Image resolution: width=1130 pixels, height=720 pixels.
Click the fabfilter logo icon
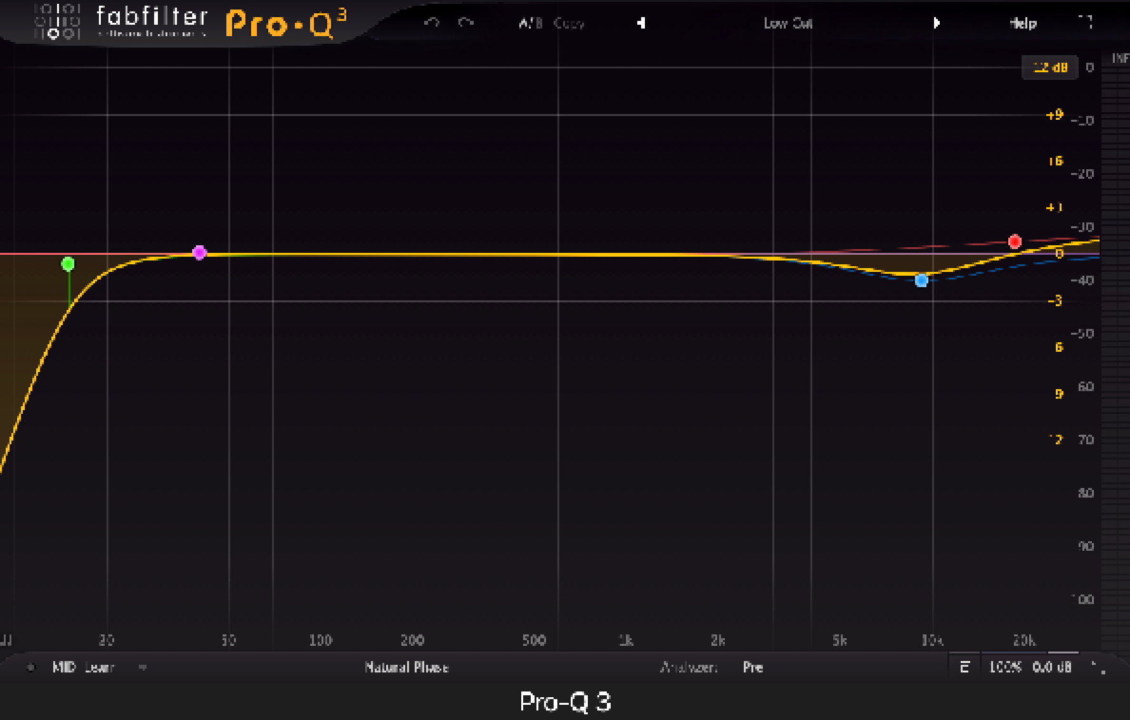coord(57,22)
